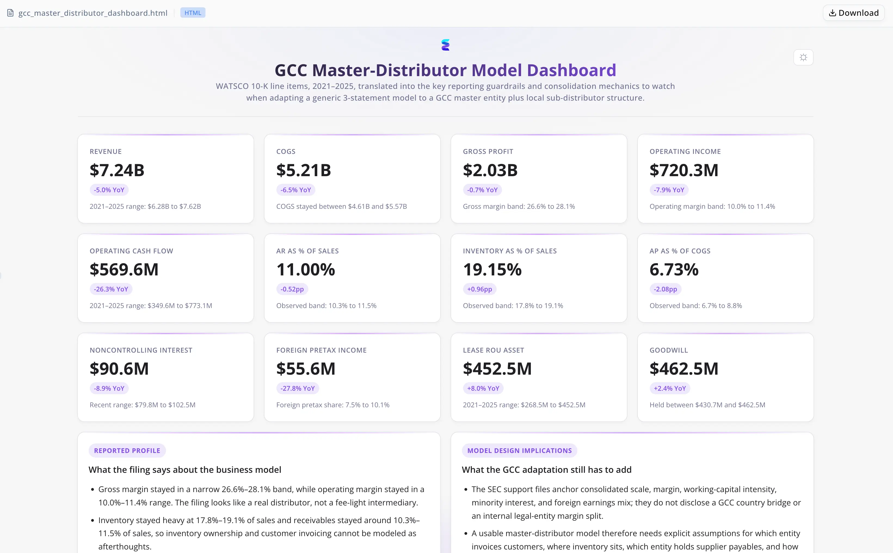Select the $569.6M operating cash flow value
This screenshot has height=553, width=893.
(124, 269)
